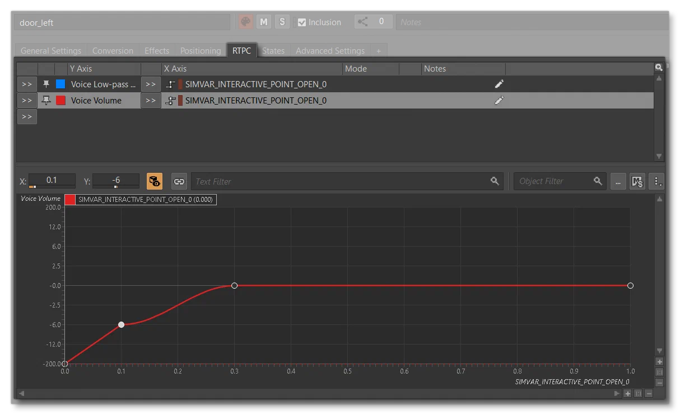Click the edit pencil icon in Voice Low-pass row
This screenshot has width=680, height=415.
tap(499, 84)
